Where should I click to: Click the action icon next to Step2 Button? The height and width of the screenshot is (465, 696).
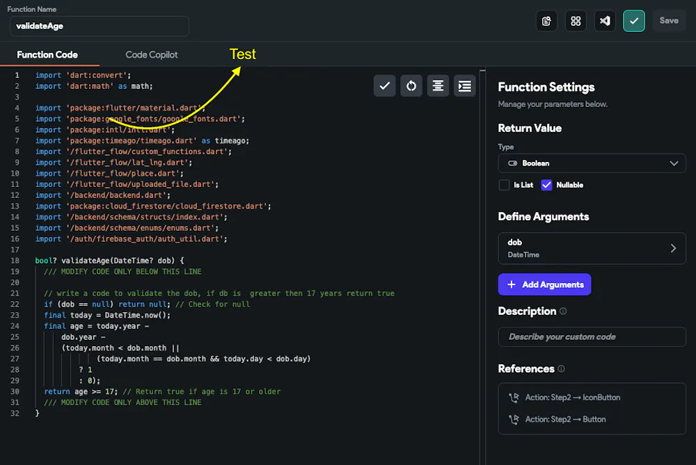514,419
